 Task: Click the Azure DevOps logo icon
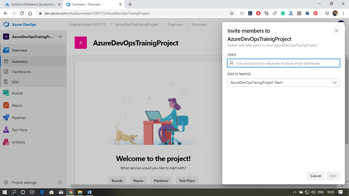pos(6,24)
